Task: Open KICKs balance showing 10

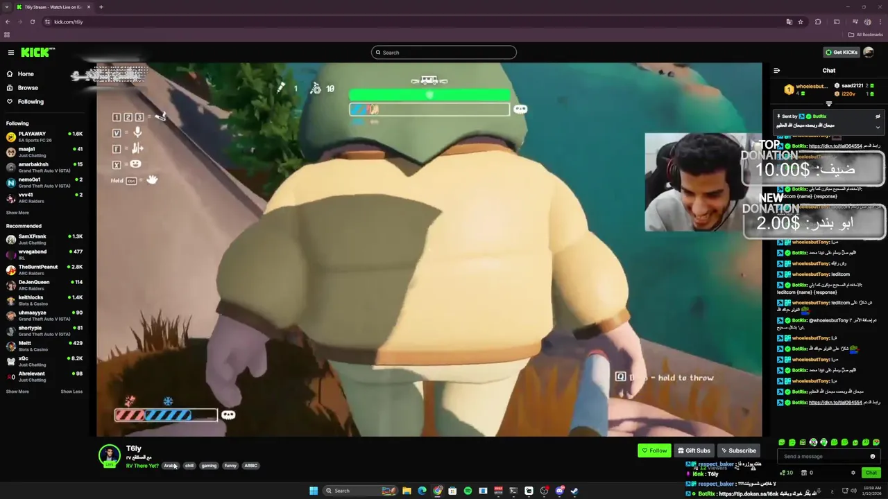Action: click(787, 473)
